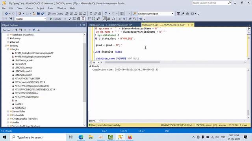Click the Execute query button
Viewport: 252px width, 141px height.
coord(56,19)
